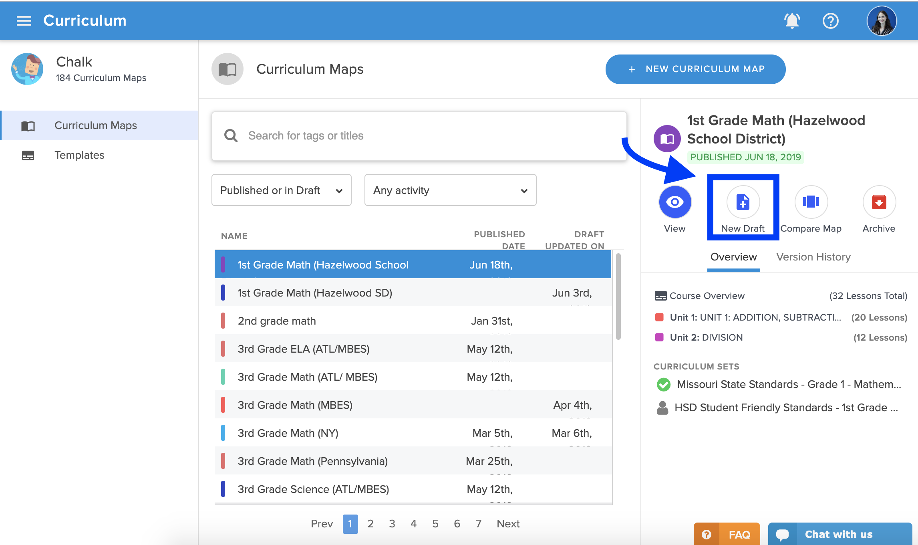Archive the selected curriculum map
Viewport: 918px width, 545px height.
(879, 202)
